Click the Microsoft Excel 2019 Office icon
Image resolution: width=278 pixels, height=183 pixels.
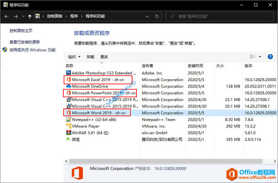pyautogui.click(x=69, y=80)
